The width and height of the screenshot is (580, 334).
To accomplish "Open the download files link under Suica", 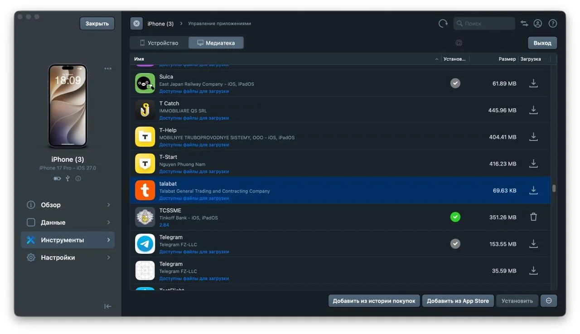I will (194, 92).
